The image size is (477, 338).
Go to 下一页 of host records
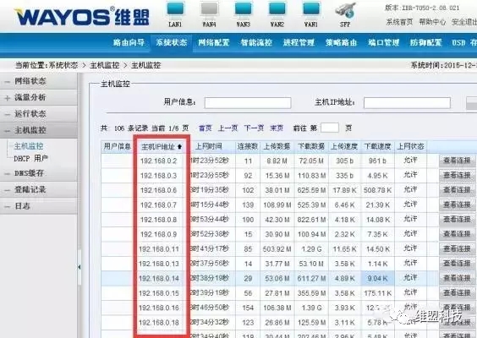(254, 128)
